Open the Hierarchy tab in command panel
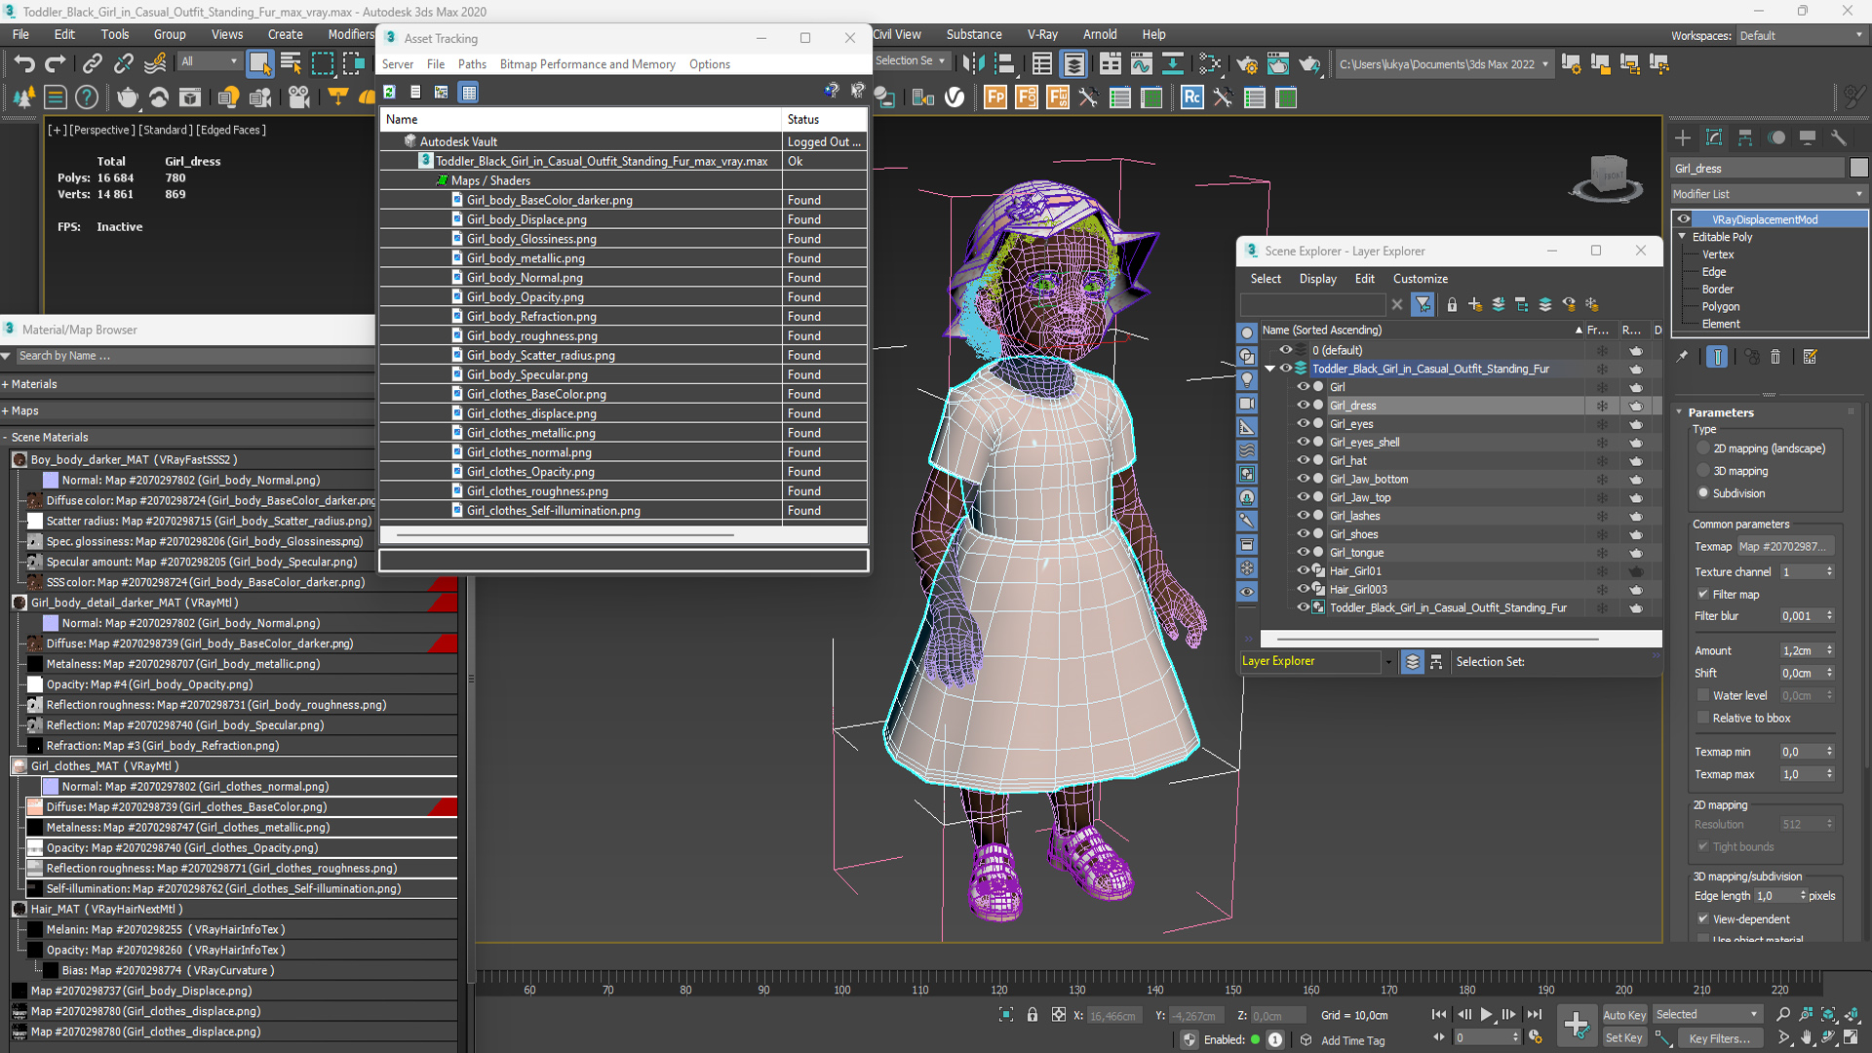1872x1053 pixels. click(1745, 137)
